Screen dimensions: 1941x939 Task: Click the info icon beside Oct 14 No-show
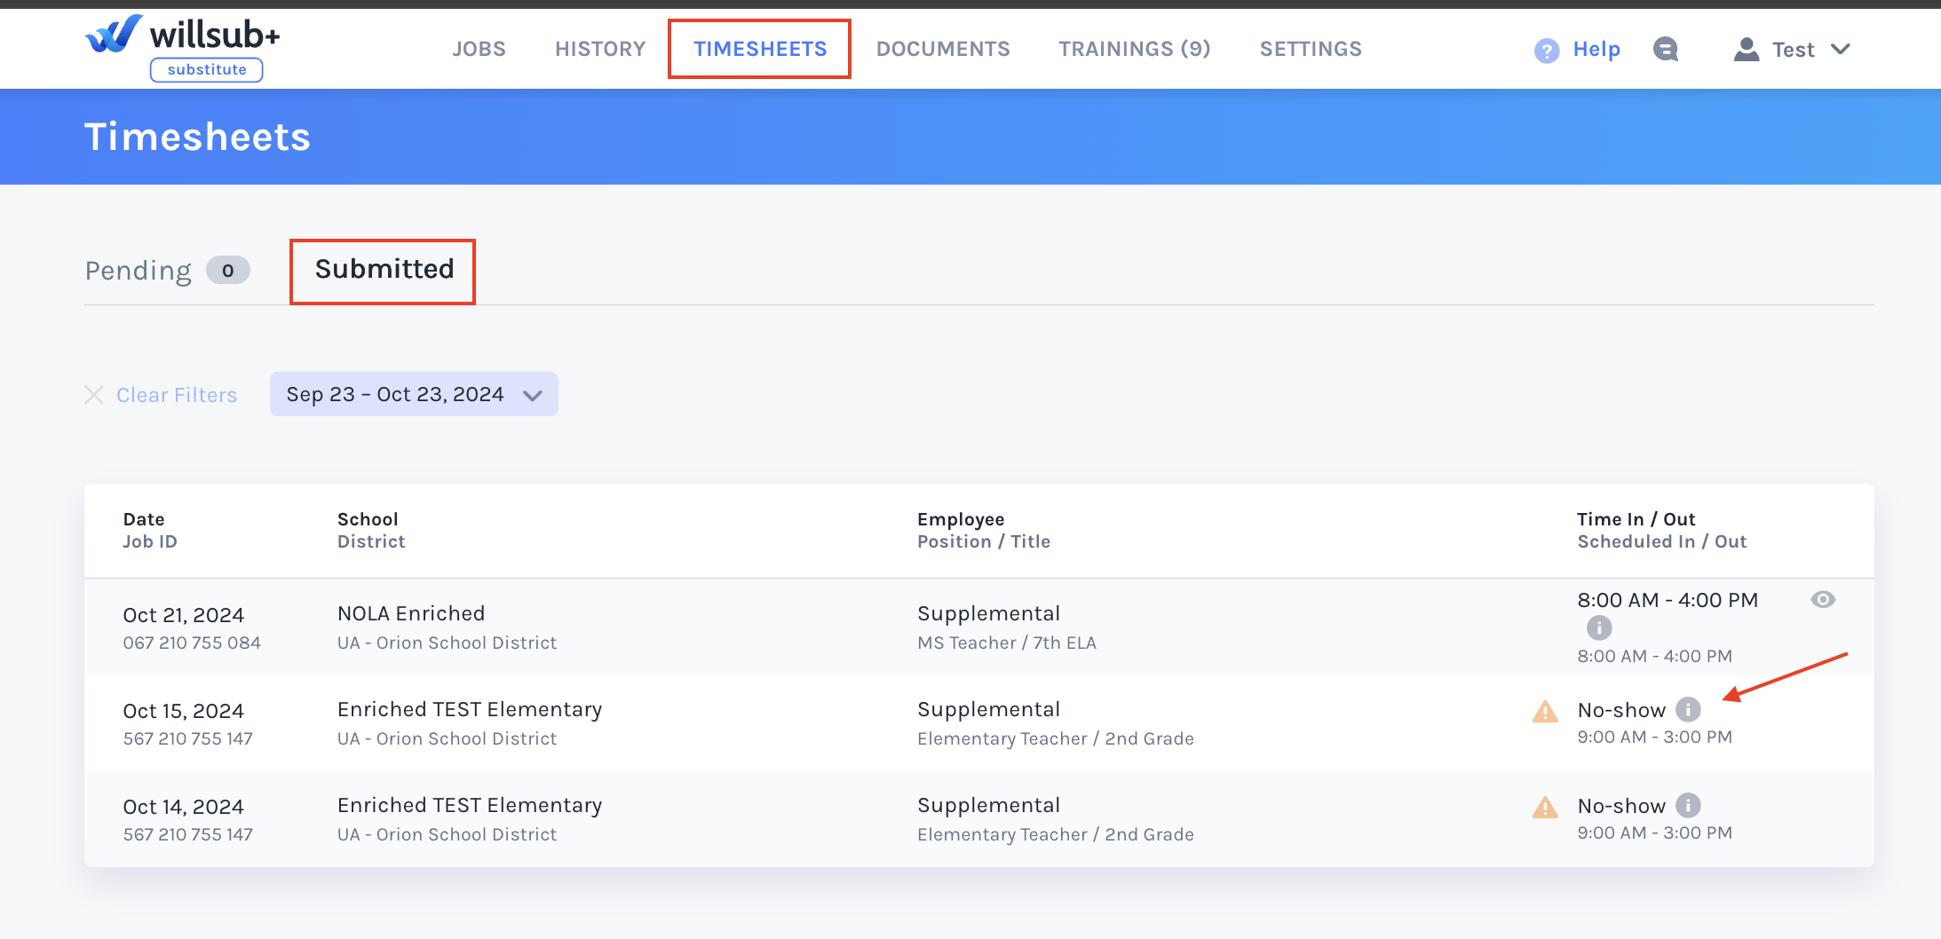(x=1688, y=805)
